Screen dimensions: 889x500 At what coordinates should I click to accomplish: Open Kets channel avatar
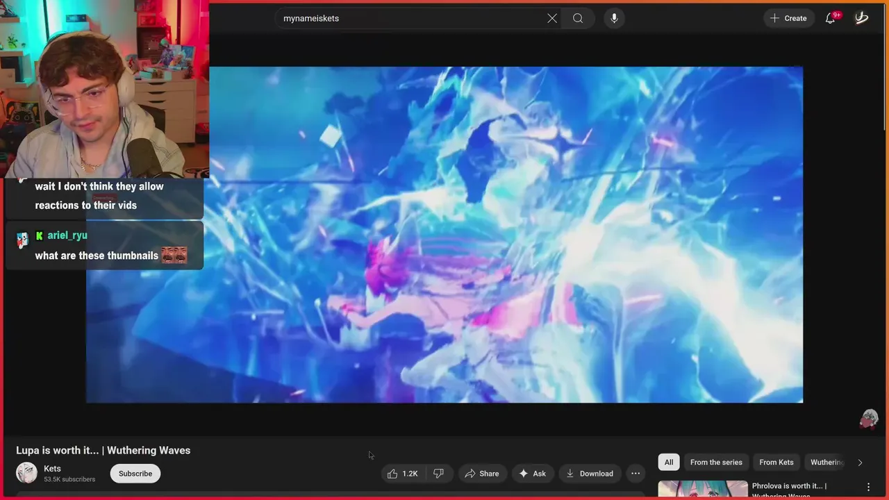coord(26,473)
